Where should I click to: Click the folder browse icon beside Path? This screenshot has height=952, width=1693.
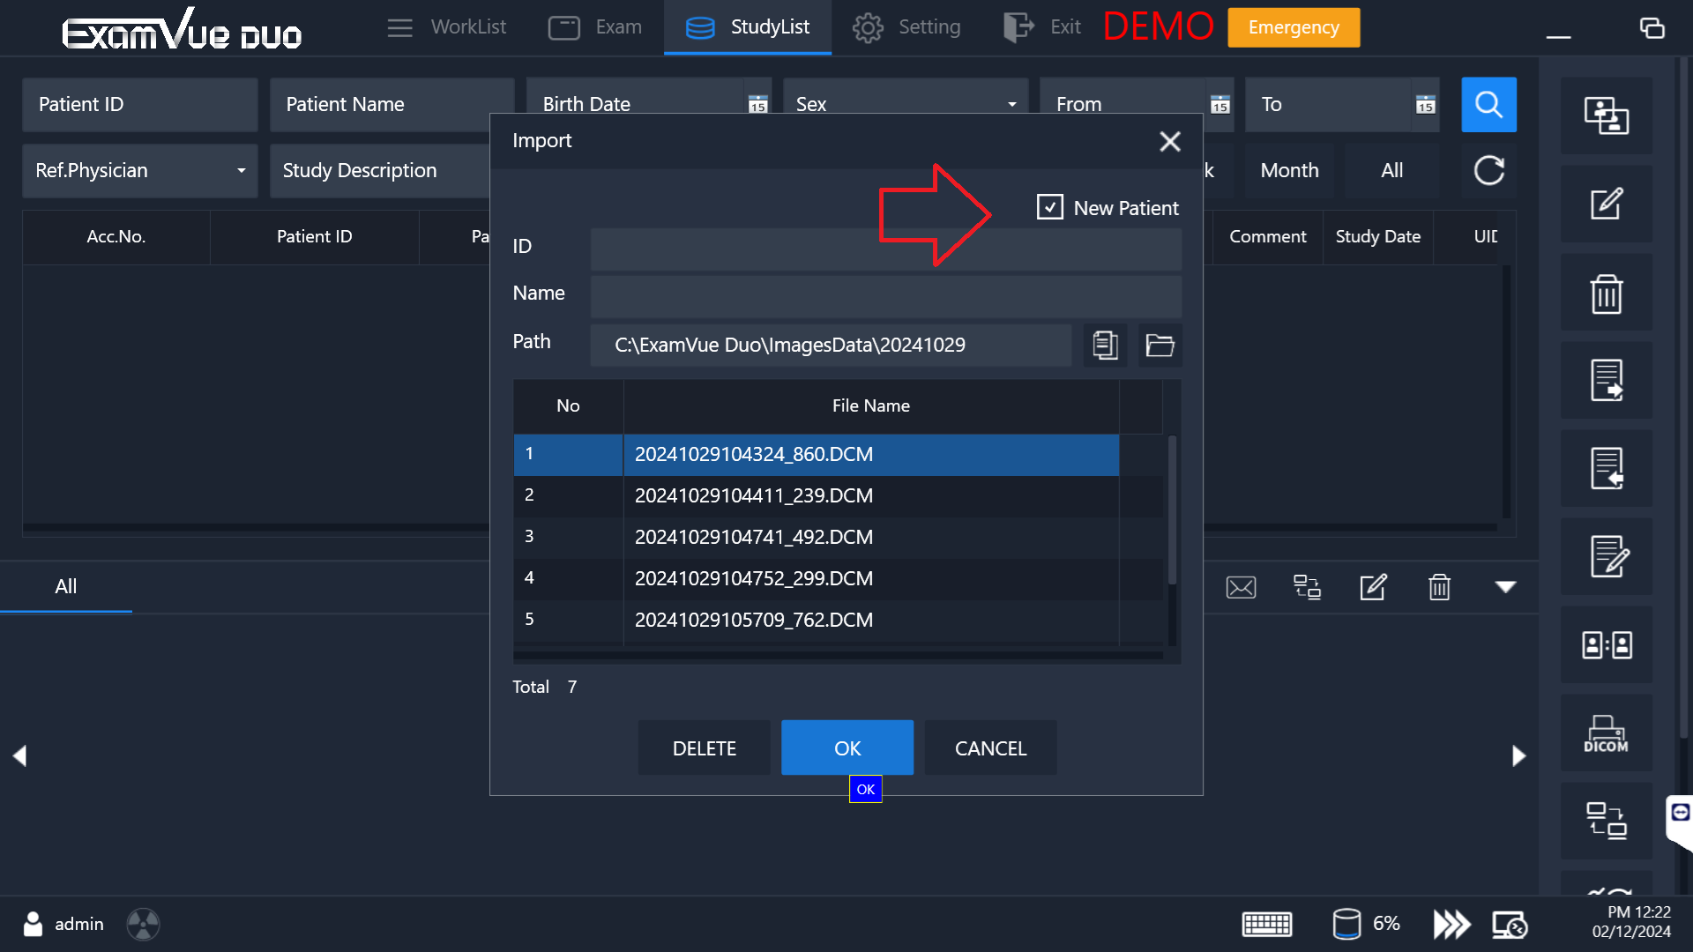point(1160,345)
